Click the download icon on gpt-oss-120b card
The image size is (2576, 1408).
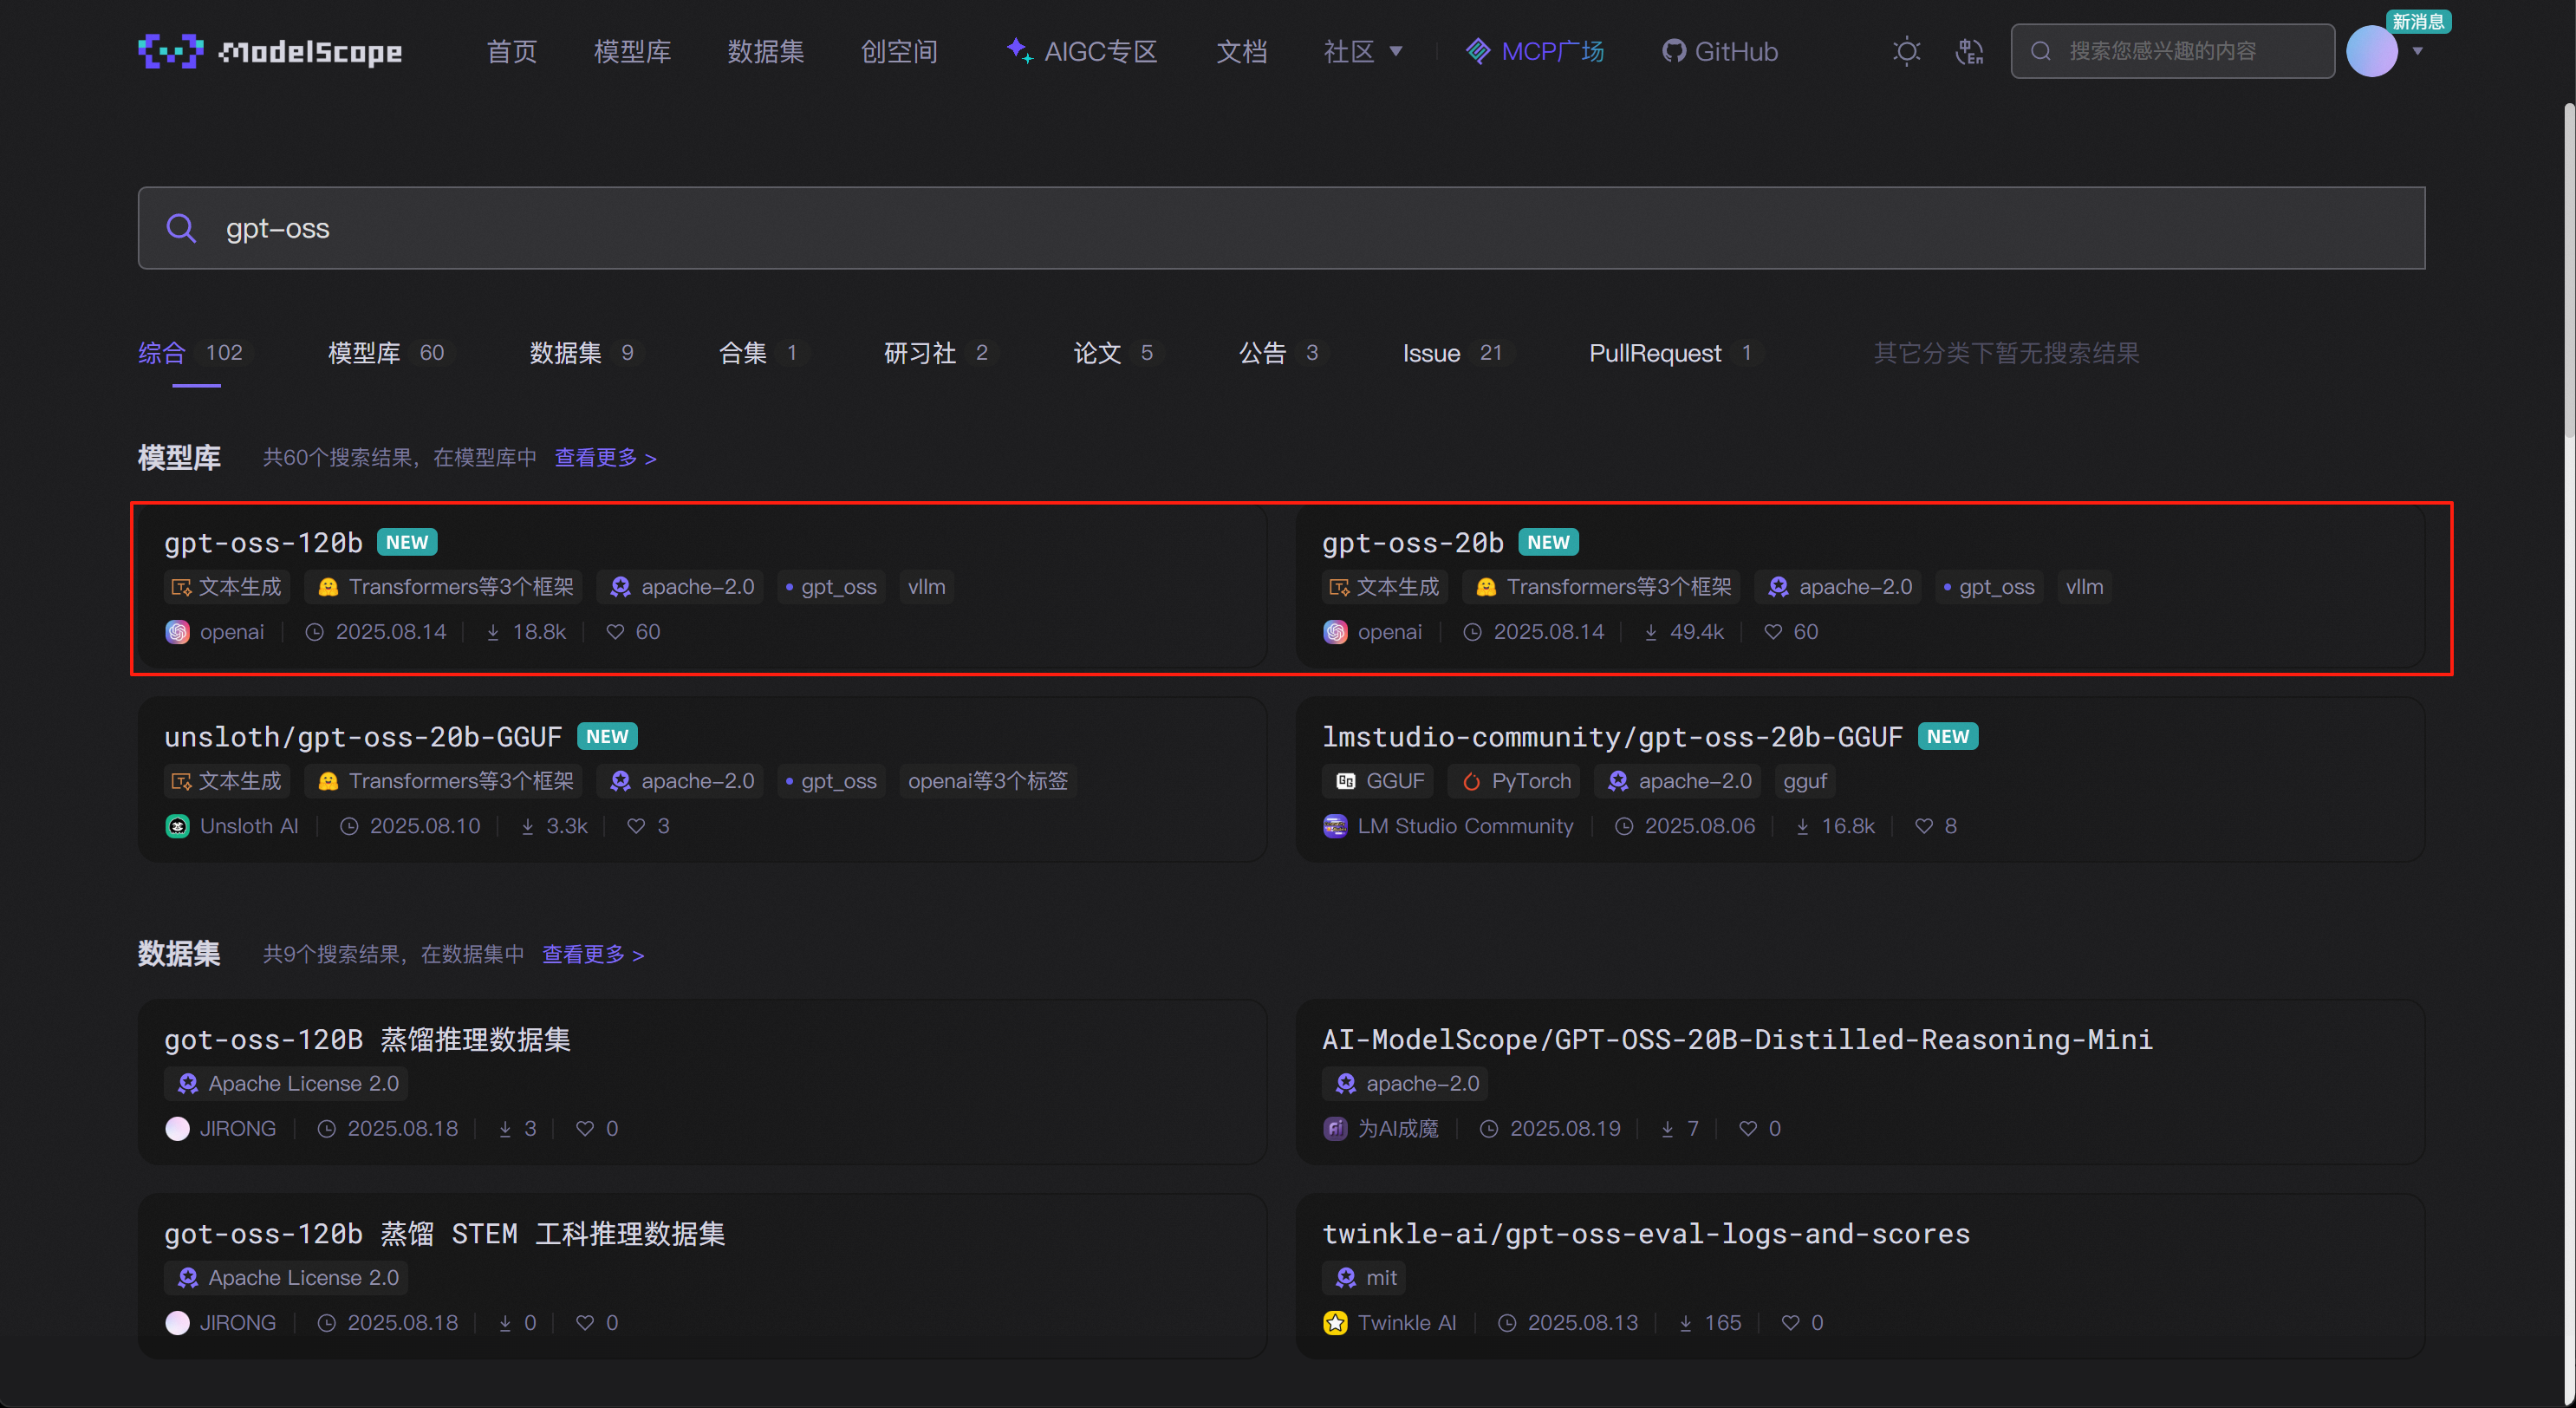click(493, 632)
